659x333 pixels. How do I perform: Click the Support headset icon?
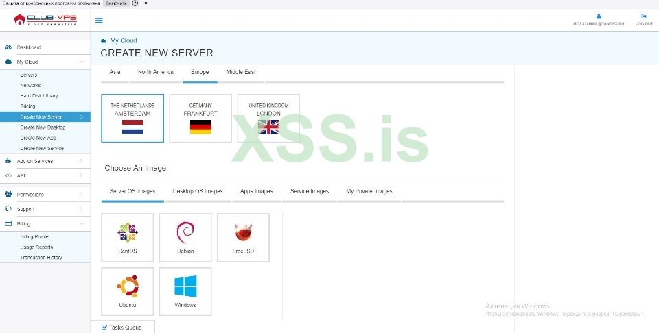8,209
